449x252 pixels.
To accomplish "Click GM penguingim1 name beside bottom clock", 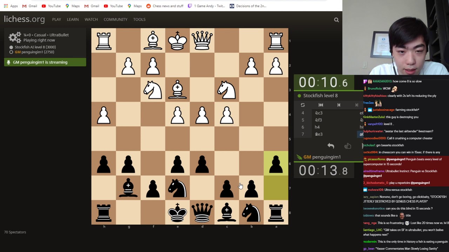I will 322,157.
